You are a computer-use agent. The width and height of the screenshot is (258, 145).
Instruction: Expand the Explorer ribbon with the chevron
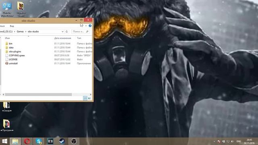[86, 26]
